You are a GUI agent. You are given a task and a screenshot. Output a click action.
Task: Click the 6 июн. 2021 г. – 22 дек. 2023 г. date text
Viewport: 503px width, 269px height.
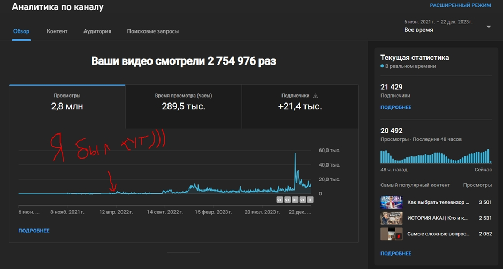point(438,22)
